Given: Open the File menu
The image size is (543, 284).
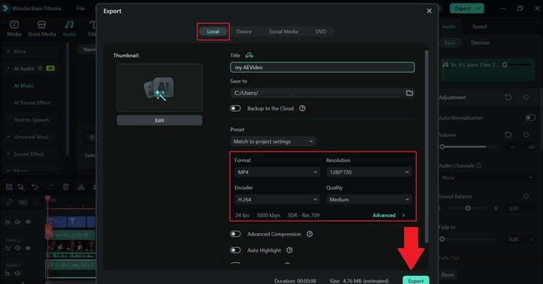Looking at the screenshot, I should coord(81,8).
